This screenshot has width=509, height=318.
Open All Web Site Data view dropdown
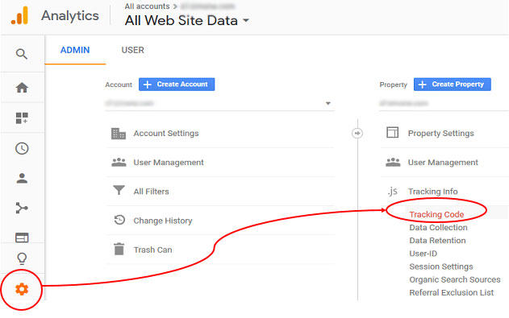187,21
